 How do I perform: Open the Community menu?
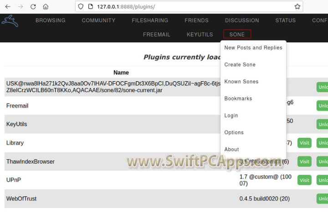[98, 21]
